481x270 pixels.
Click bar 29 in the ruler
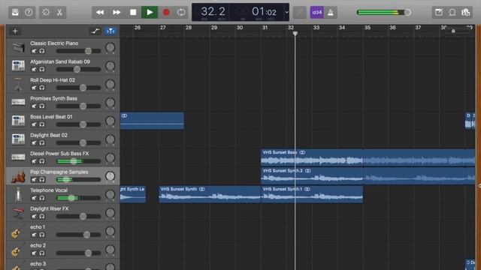click(214, 28)
